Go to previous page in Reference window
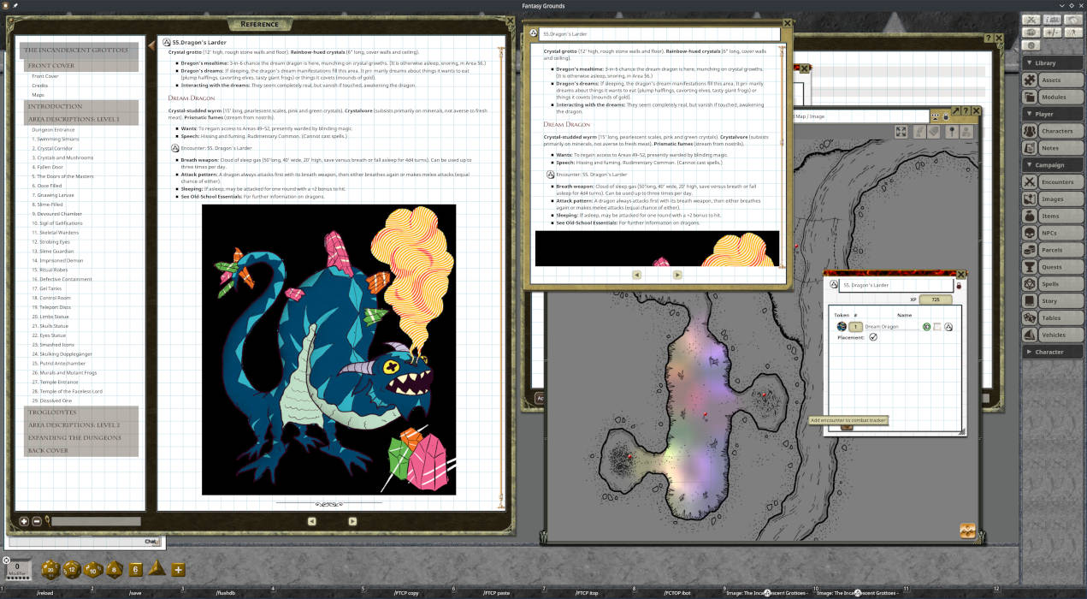 tap(311, 520)
